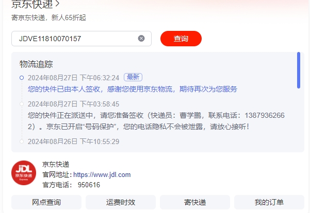Open 运费时效 shipping fee lookup
Screen dimensions: 310x213
tap(121, 202)
